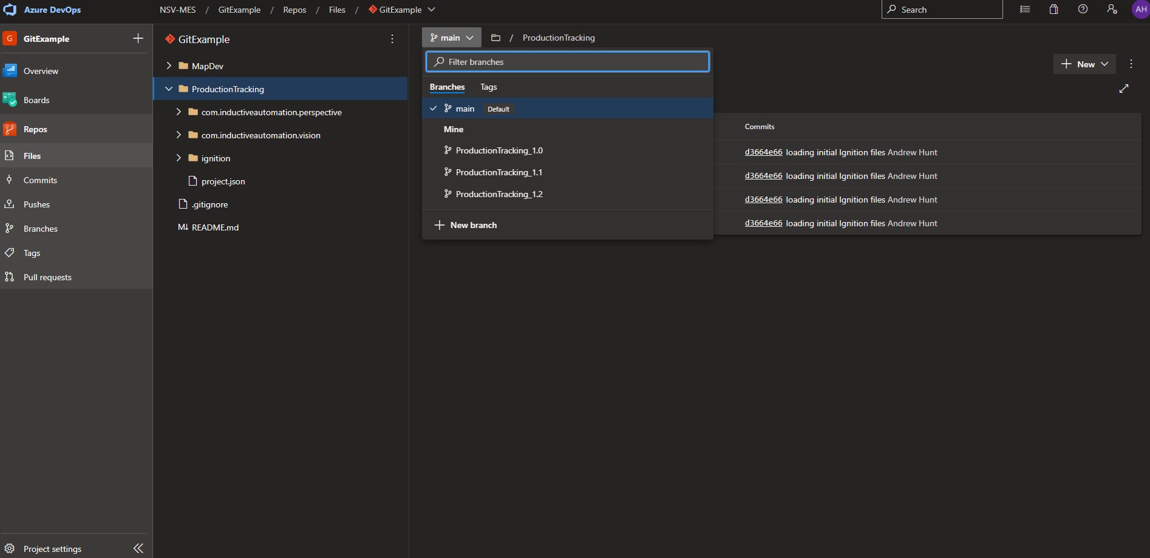Image resolution: width=1150 pixels, height=558 pixels.
Task: Open the Help question mark icon
Action: 1083,10
